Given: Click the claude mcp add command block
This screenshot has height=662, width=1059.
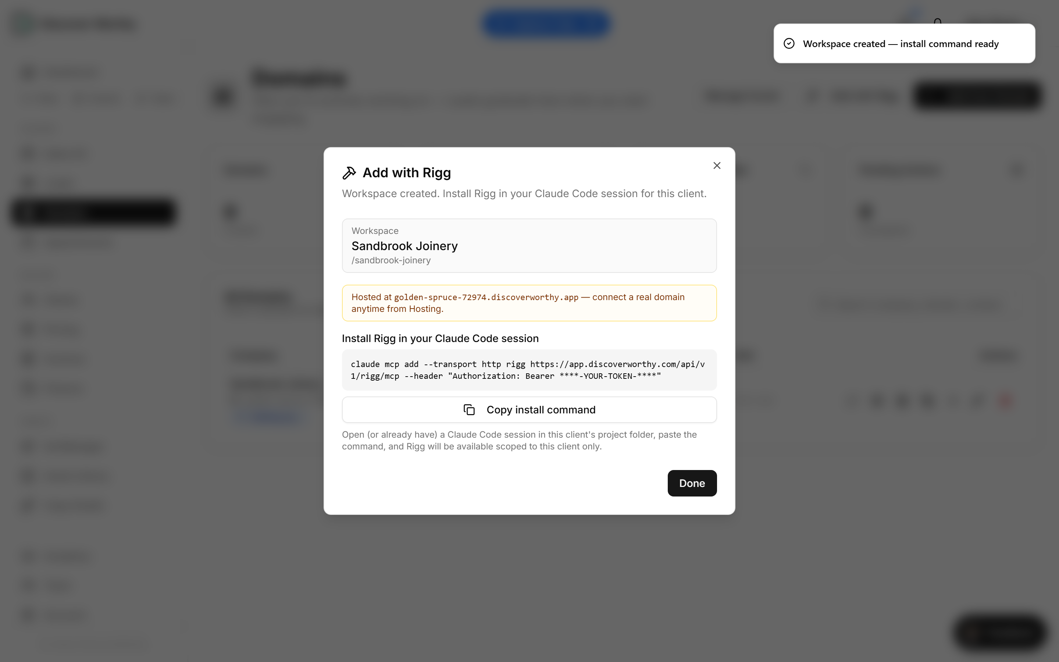Looking at the screenshot, I should click(529, 370).
